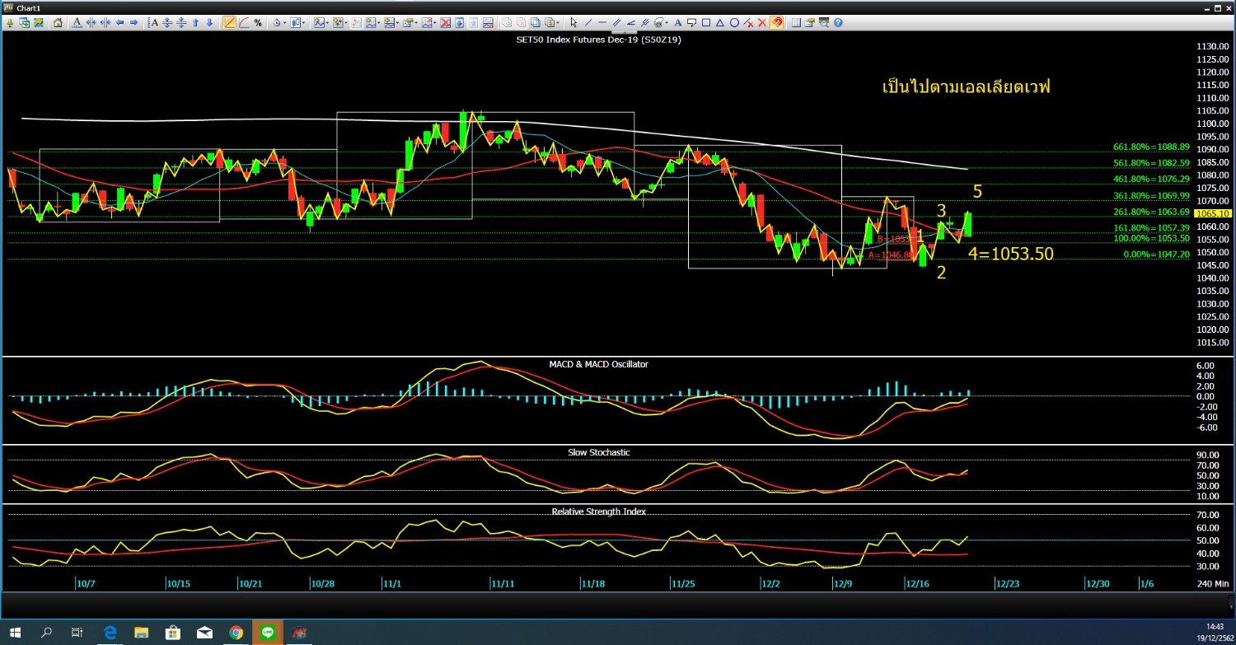Click the delete single line icon

tap(748, 23)
